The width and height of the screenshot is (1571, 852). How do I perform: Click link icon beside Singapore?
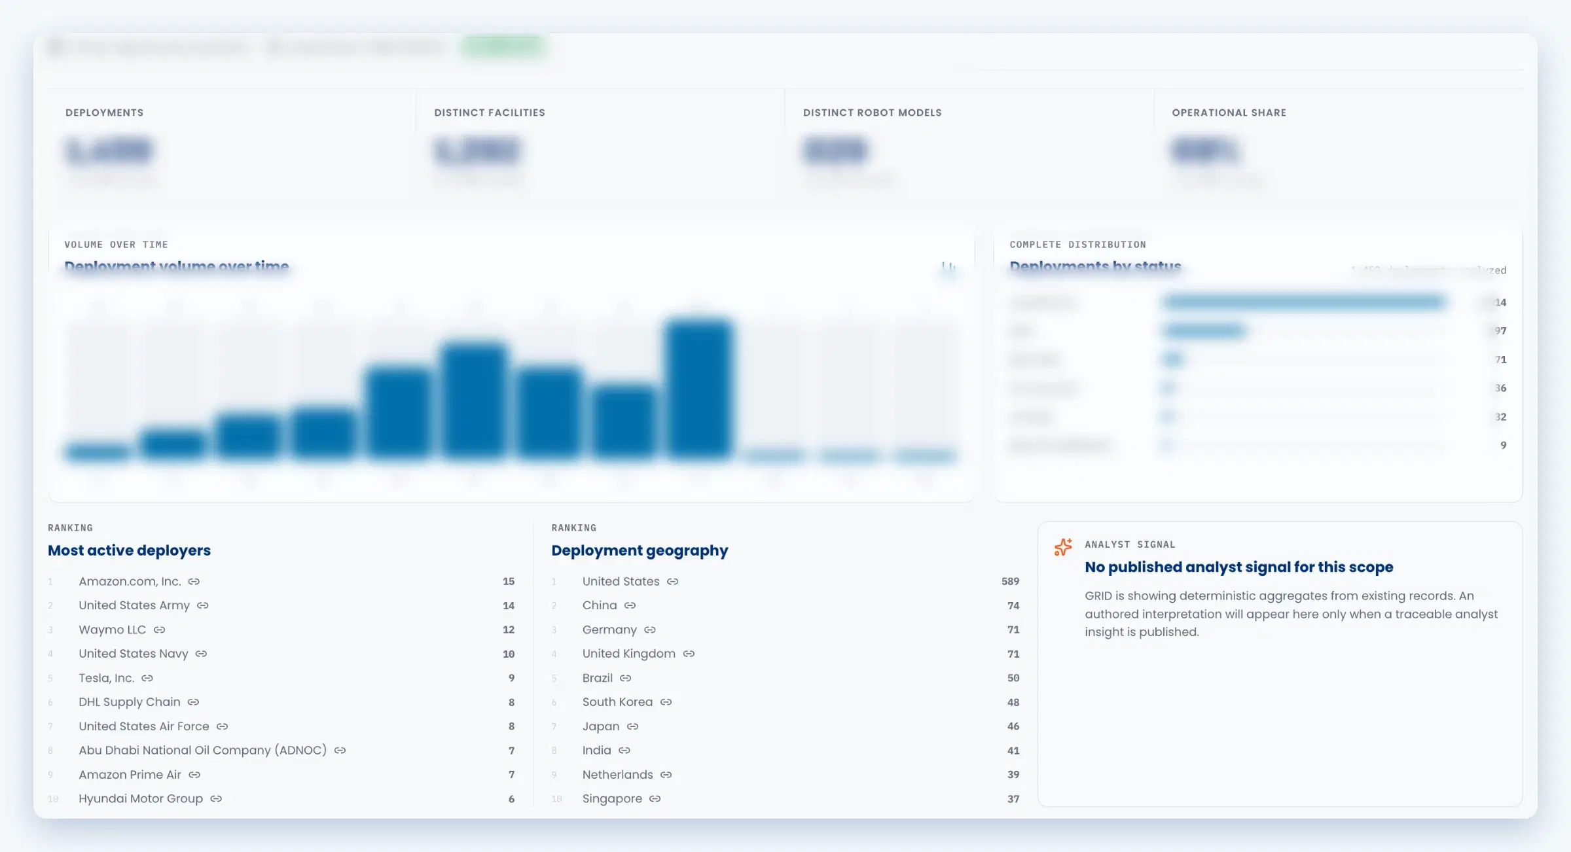point(655,799)
